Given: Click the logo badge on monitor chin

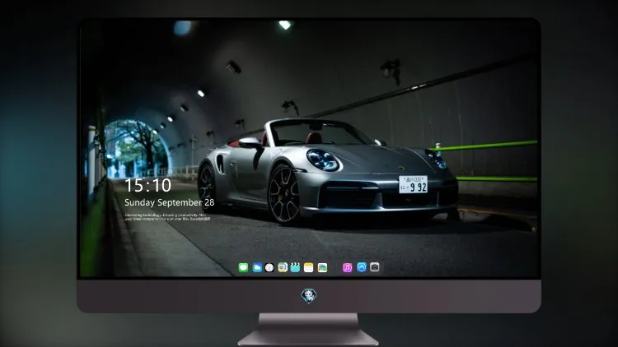Looking at the screenshot, I should click(x=309, y=296).
